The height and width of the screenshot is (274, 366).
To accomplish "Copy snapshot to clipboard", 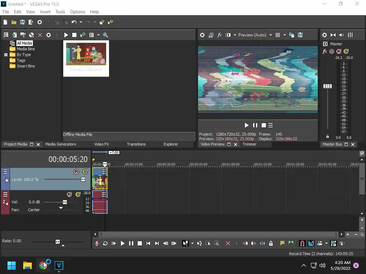I will click(292, 35).
